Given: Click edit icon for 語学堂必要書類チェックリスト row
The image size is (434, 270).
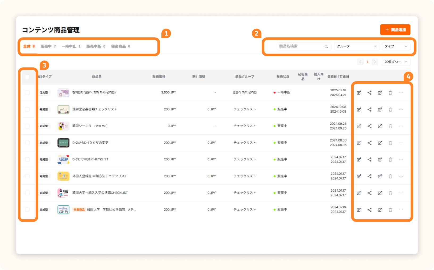Looking at the screenshot, I should (359, 109).
